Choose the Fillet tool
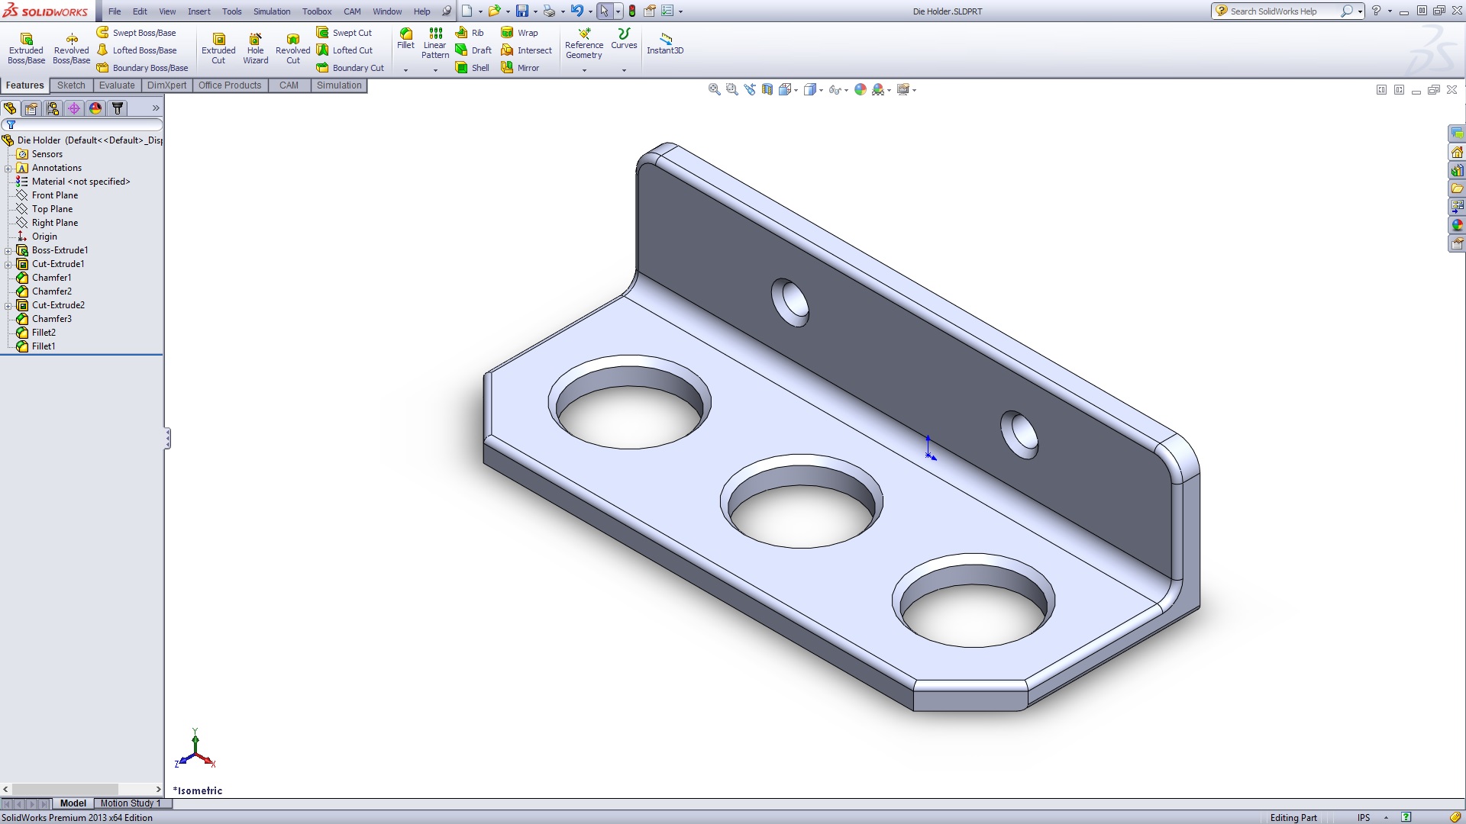 [x=405, y=39]
